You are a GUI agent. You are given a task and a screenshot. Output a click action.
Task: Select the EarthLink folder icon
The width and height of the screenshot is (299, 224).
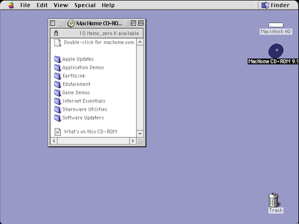(57, 76)
